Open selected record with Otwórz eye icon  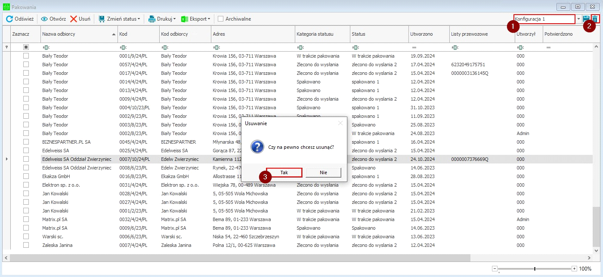click(44, 19)
